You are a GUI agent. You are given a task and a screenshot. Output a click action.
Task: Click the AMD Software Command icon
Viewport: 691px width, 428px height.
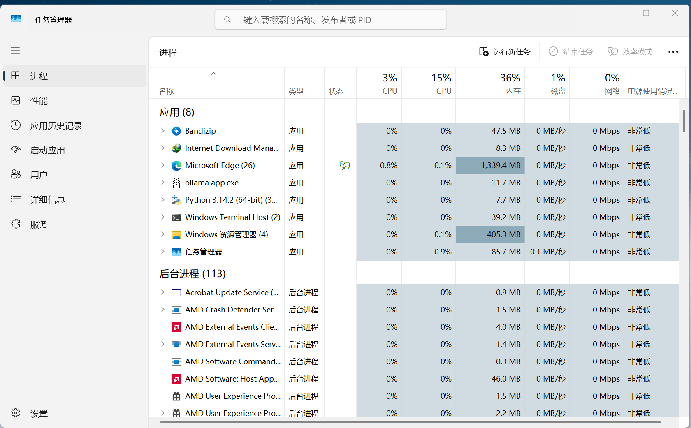tap(176, 362)
